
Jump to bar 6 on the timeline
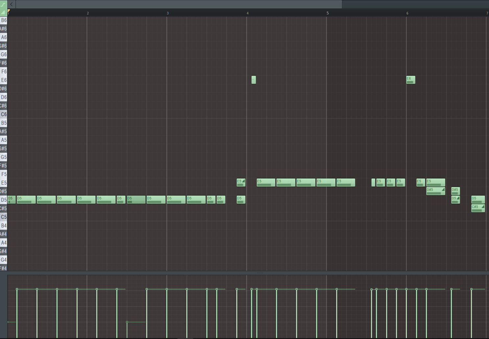click(407, 13)
